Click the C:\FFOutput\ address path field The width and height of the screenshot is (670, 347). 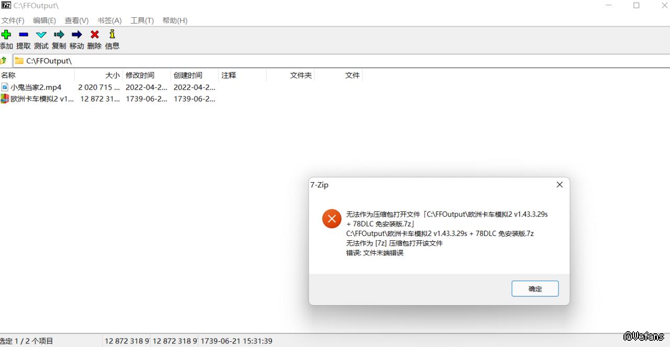341,61
